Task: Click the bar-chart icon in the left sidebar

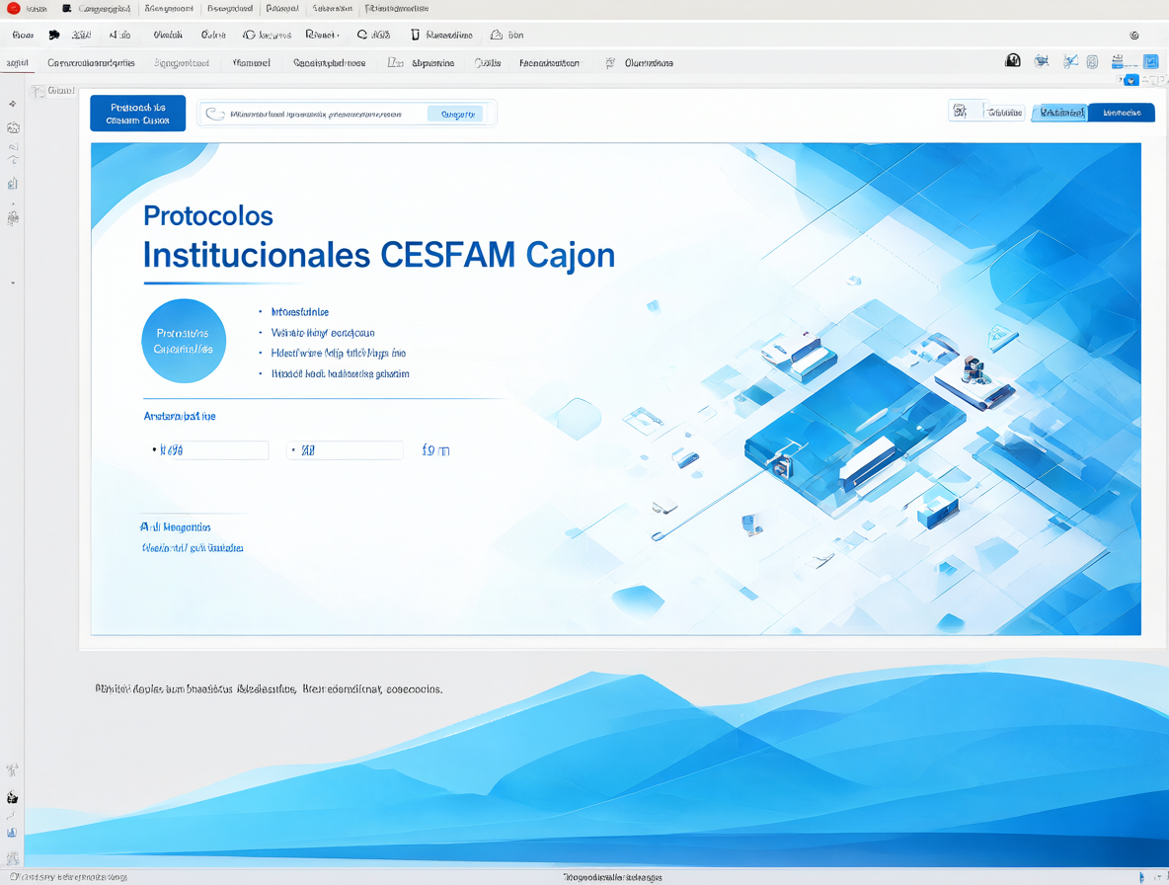Action: [x=13, y=184]
